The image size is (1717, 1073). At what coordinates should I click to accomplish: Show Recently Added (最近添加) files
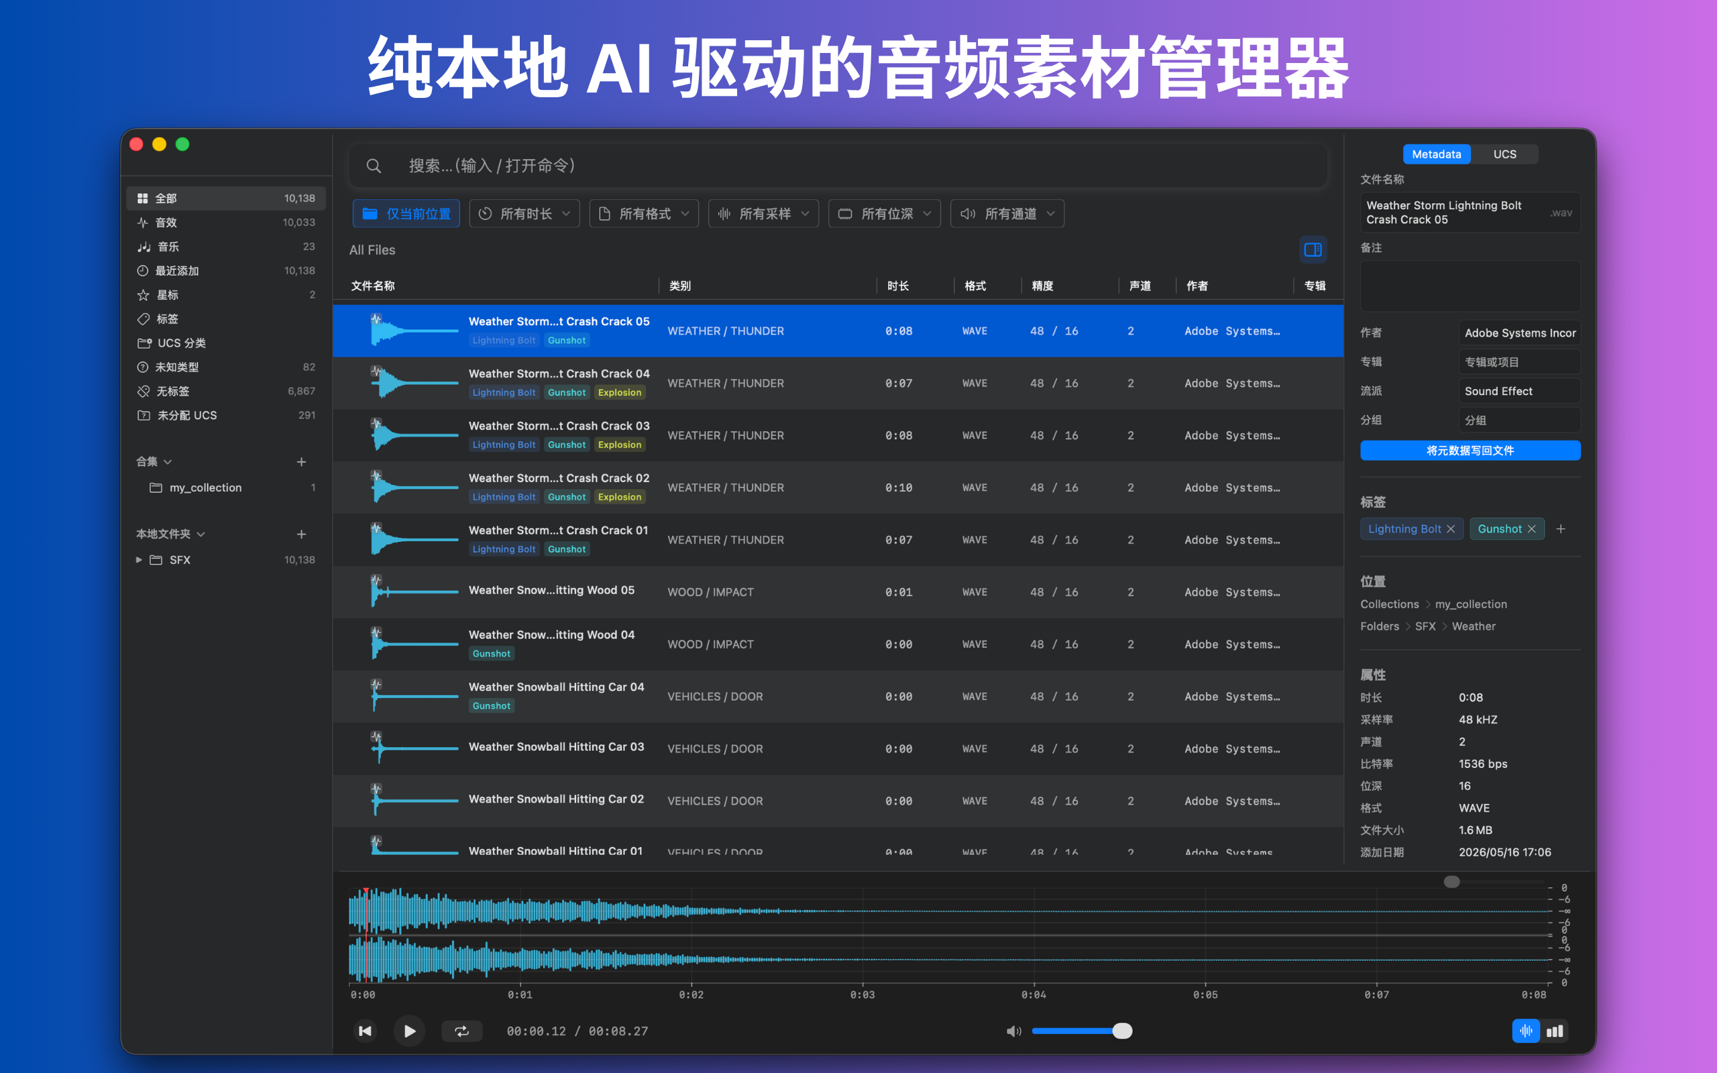point(225,271)
